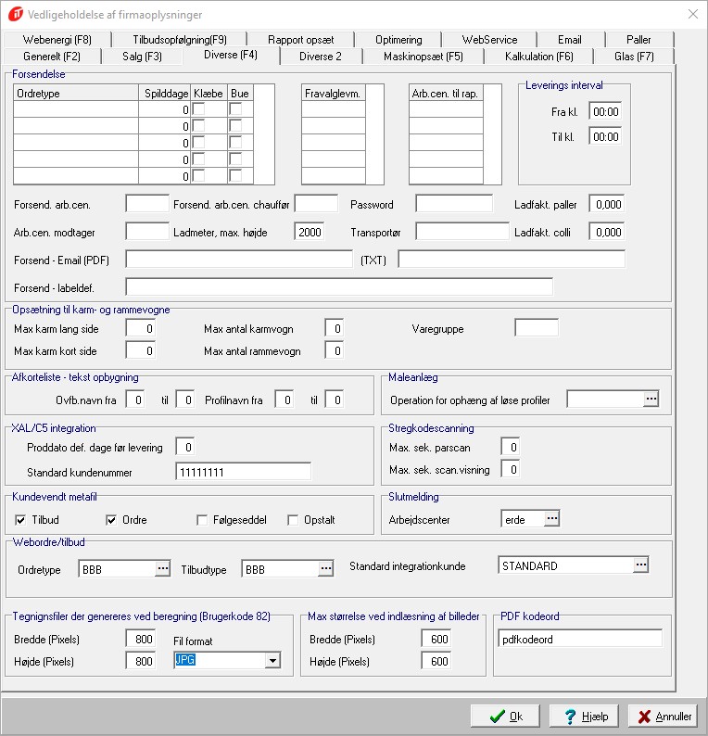
Task: Click the Fravalglevm. column header
Action: (x=334, y=93)
